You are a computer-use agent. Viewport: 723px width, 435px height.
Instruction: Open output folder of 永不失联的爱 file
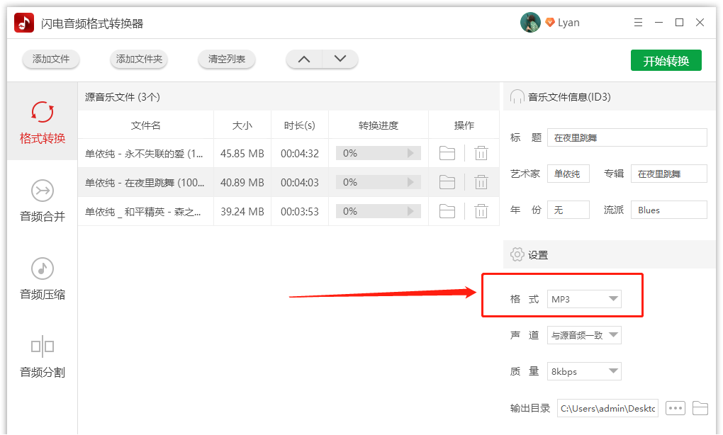(x=447, y=153)
